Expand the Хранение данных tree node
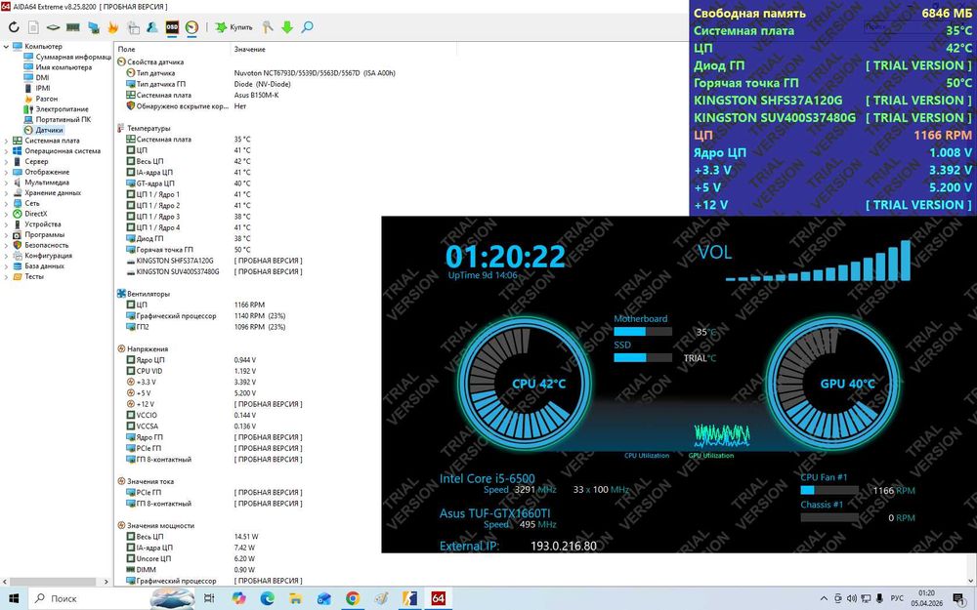This screenshot has height=610, width=977. [x=6, y=193]
